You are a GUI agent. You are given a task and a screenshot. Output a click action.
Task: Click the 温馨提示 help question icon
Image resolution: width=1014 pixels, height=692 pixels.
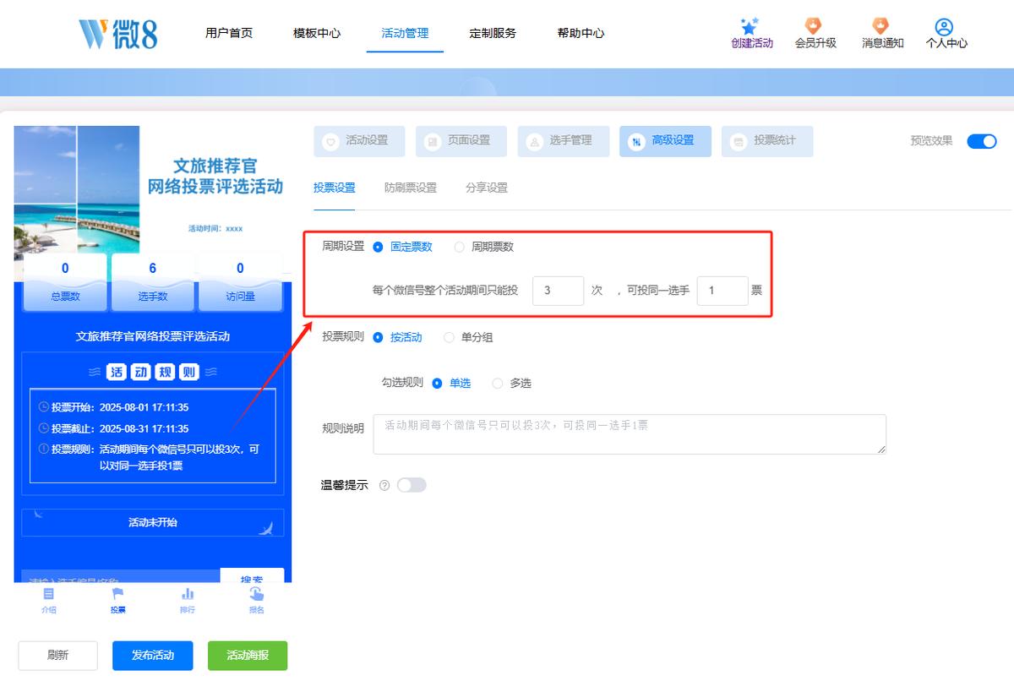pos(384,486)
